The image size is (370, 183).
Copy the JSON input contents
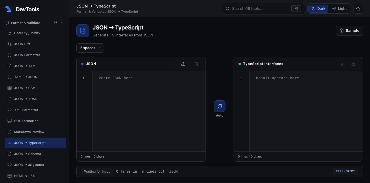(173, 64)
